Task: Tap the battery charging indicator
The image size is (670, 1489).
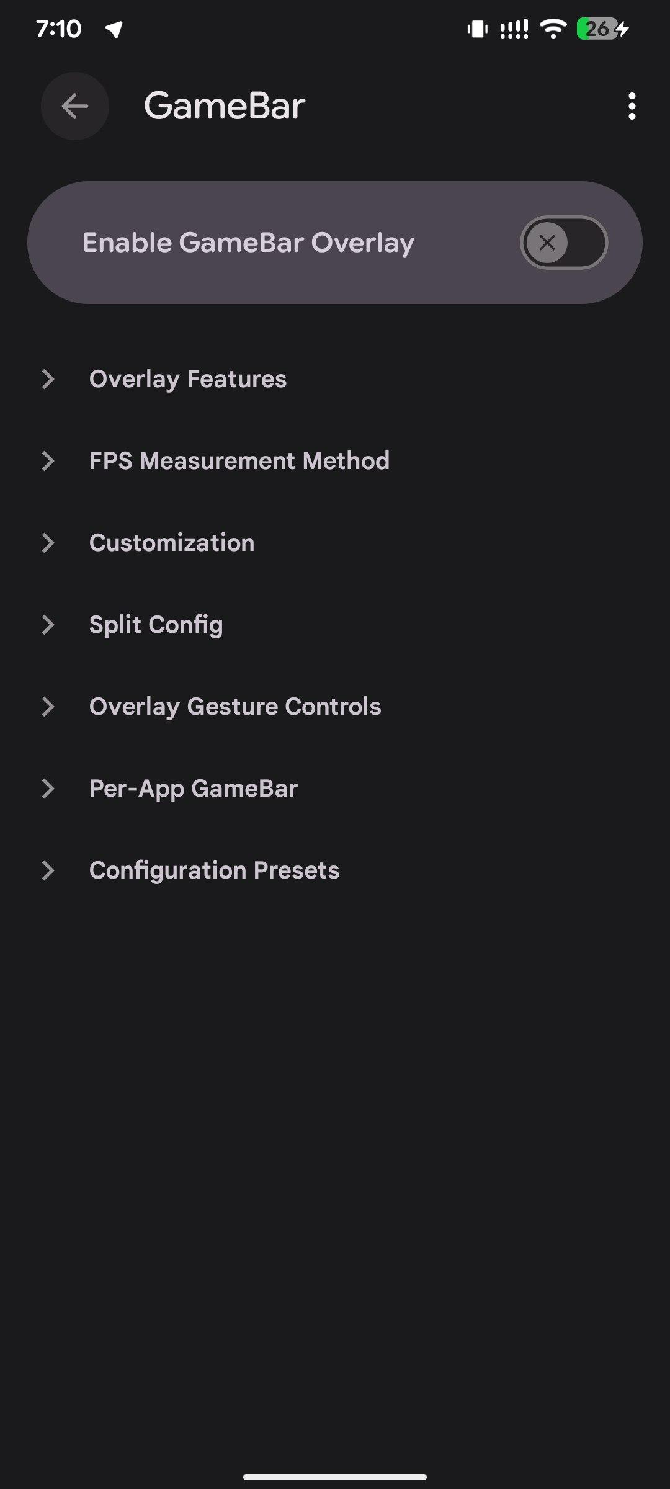Action: coord(602,29)
